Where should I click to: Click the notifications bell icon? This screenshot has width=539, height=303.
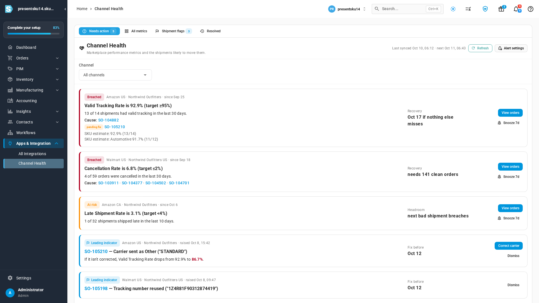(x=516, y=9)
